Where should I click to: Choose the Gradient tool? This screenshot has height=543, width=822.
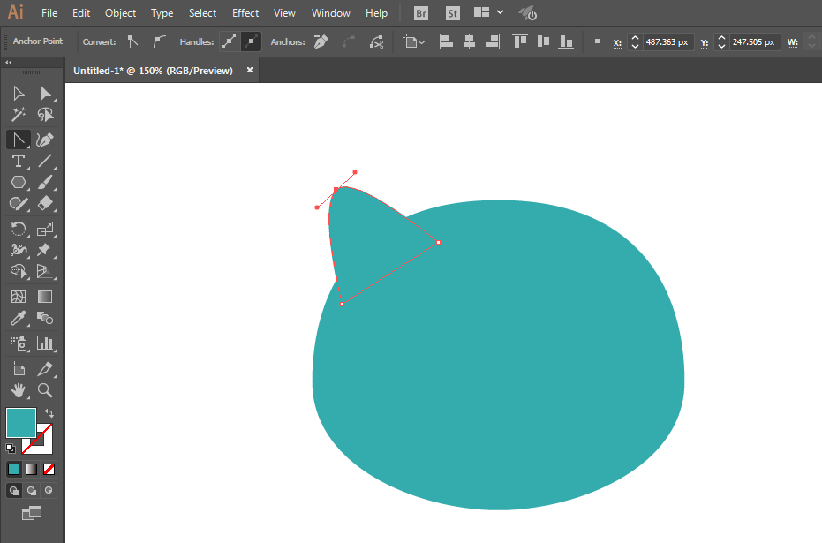point(45,297)
